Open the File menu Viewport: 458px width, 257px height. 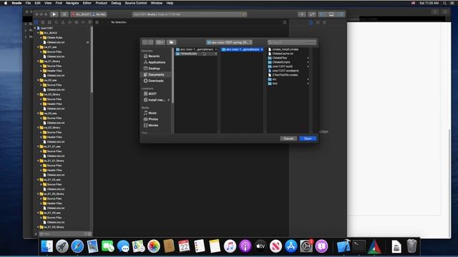tap(28, 3)
